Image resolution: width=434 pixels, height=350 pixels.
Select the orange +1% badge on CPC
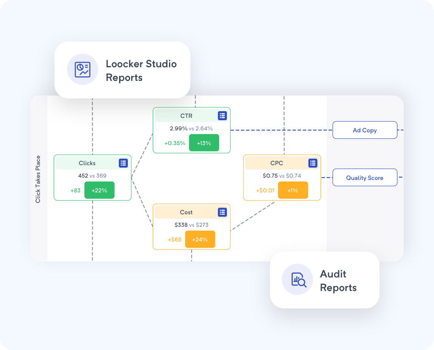pyautogui.click(x=293, y=190)
